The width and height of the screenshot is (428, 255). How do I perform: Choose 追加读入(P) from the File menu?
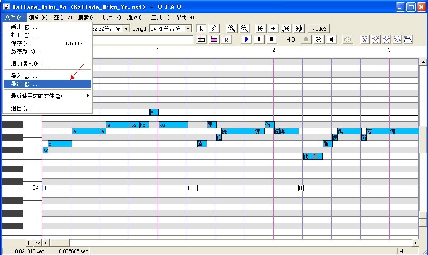(47, 64)
